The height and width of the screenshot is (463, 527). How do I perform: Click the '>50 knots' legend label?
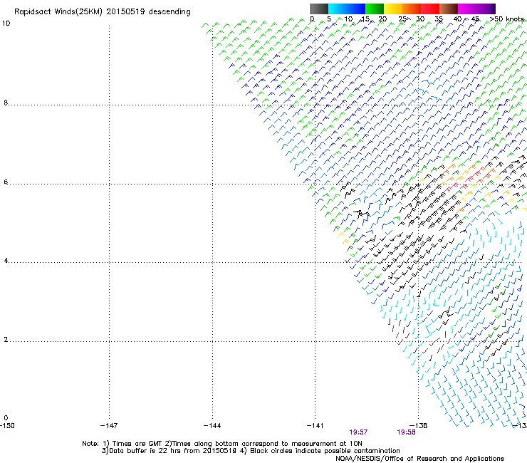[507, 19]
